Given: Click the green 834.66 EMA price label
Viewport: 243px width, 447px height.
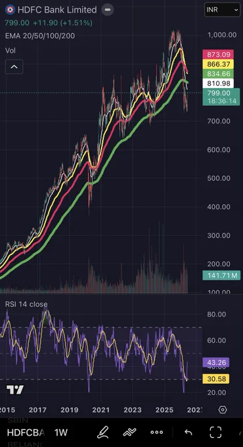Looking at the screenshot, I should [x=218, y=74].
